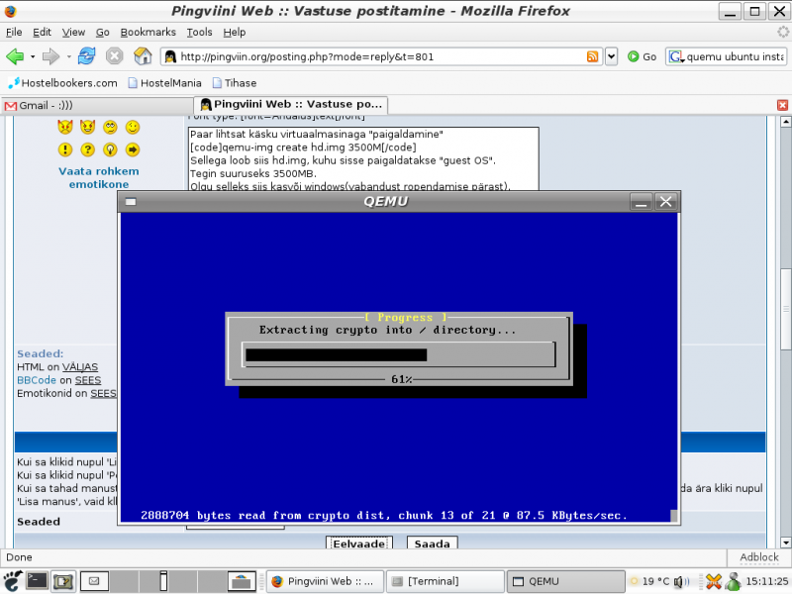Viewport: 792px width, 594px height.
Task: Click the Firefox activity throbber icon
Action: click(782, 33)
